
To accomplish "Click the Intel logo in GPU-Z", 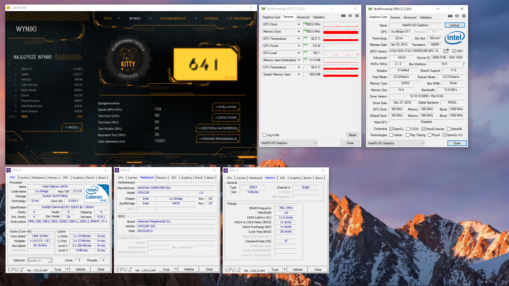I will click(x=454, y=38).
